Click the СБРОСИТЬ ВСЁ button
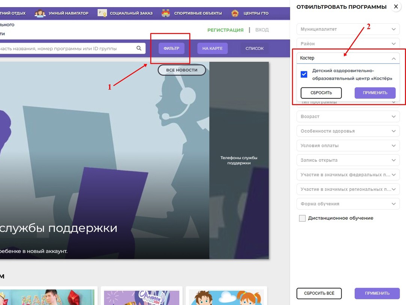This screenshot has width=406, height=305. pyautogui.click(x=319, y=293)
